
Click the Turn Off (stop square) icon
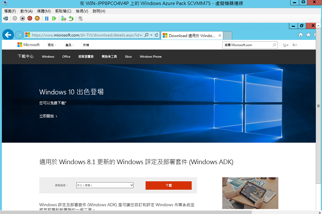[22, 18]
